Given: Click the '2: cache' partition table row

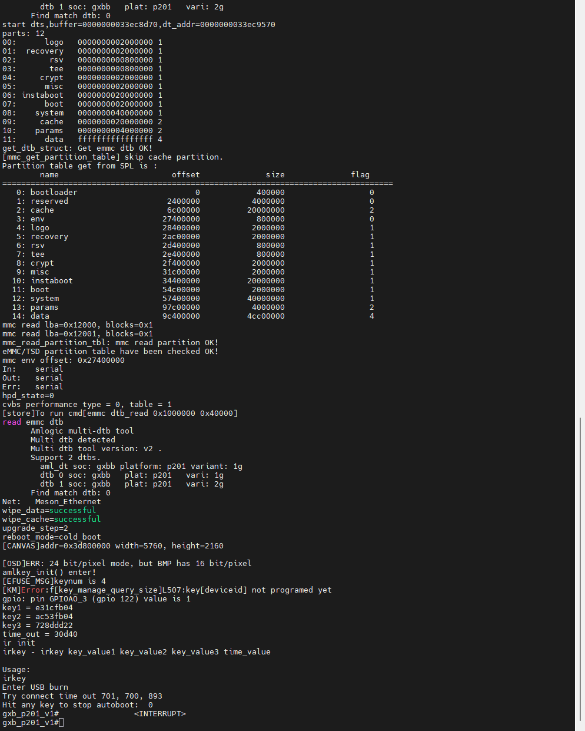Looking at the screenshot, I should (195, 210).
